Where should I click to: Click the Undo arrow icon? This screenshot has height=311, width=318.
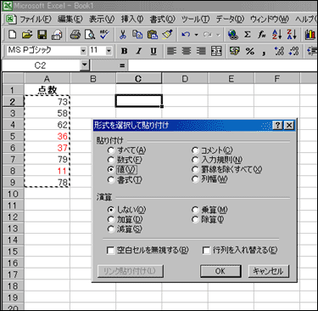tap(186, 35)
